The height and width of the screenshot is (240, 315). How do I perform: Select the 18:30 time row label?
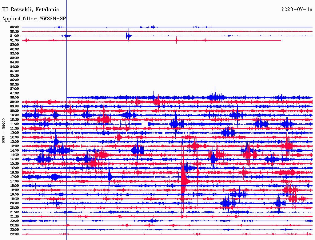(x=14, y=190)
